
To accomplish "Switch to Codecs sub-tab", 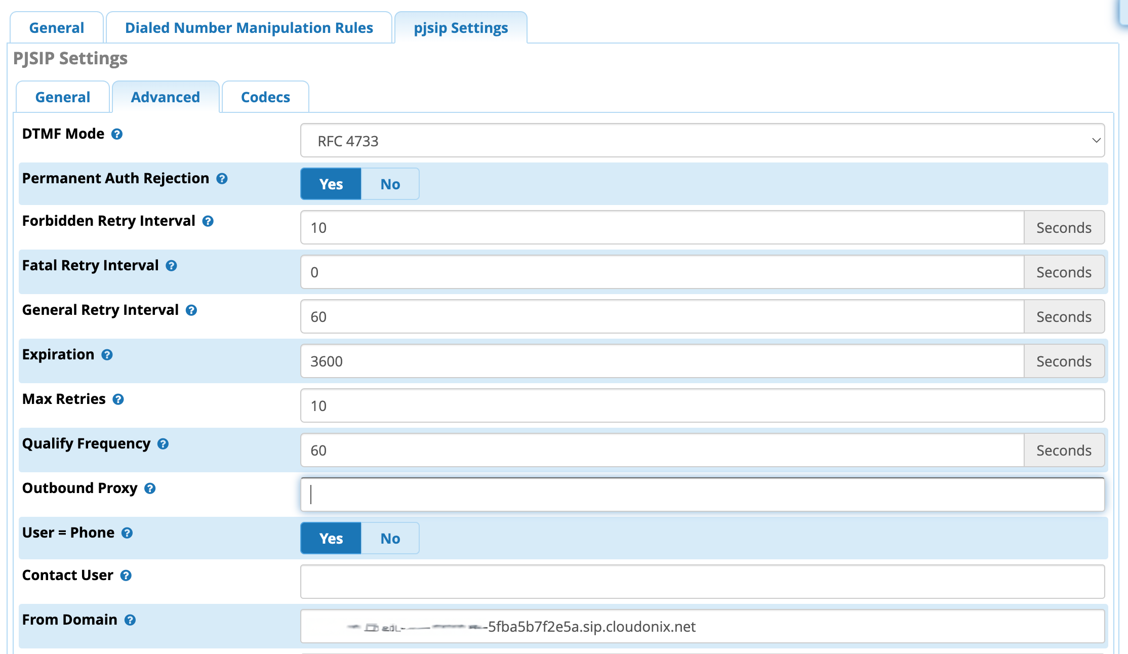I will (265, 97).
